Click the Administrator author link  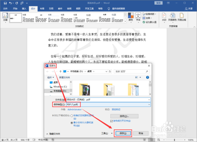pyautogui.click(x=74, y=109)
